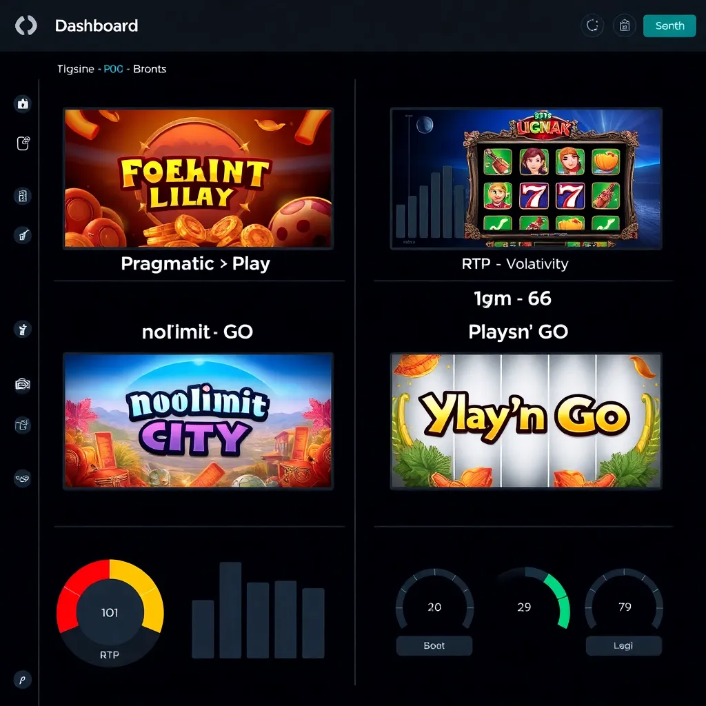Select the P00 breadcrumb link
Image resolution: width=706 pixels, height=706 pixels.
tap(114, 69)
